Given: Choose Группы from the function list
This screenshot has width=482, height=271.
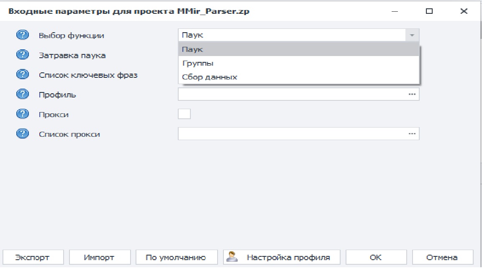Looking at the screenshot, I should [x=298, y=63].
